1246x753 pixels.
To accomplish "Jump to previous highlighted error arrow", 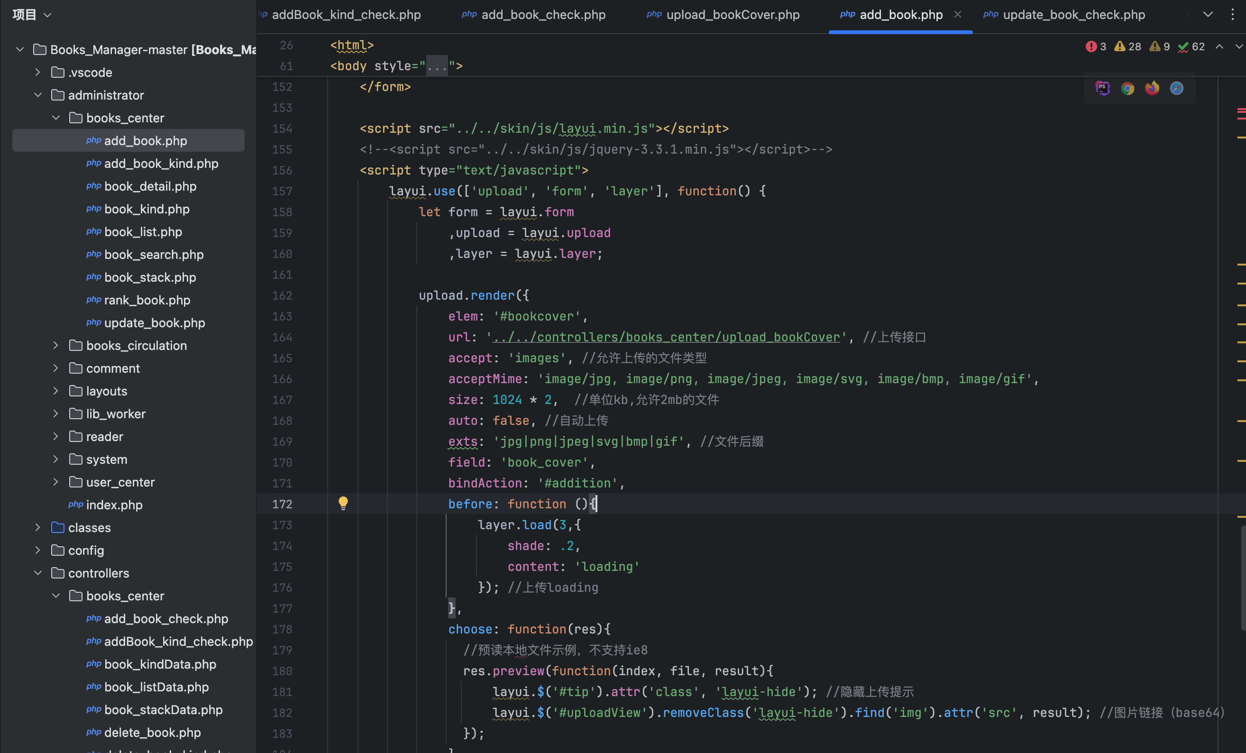I will pyautogui.click(x=1219, y=46).
